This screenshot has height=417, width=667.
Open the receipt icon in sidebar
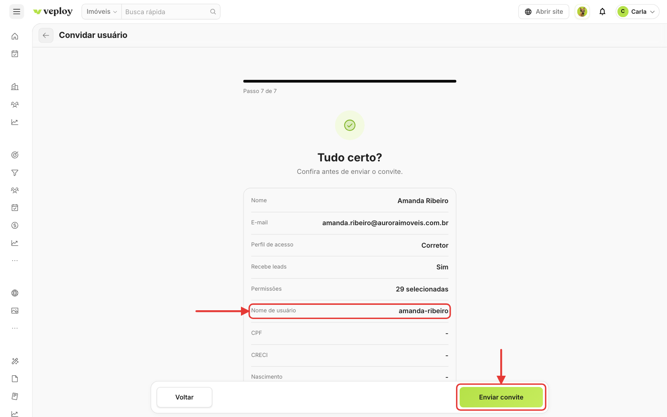coord(15,396)
